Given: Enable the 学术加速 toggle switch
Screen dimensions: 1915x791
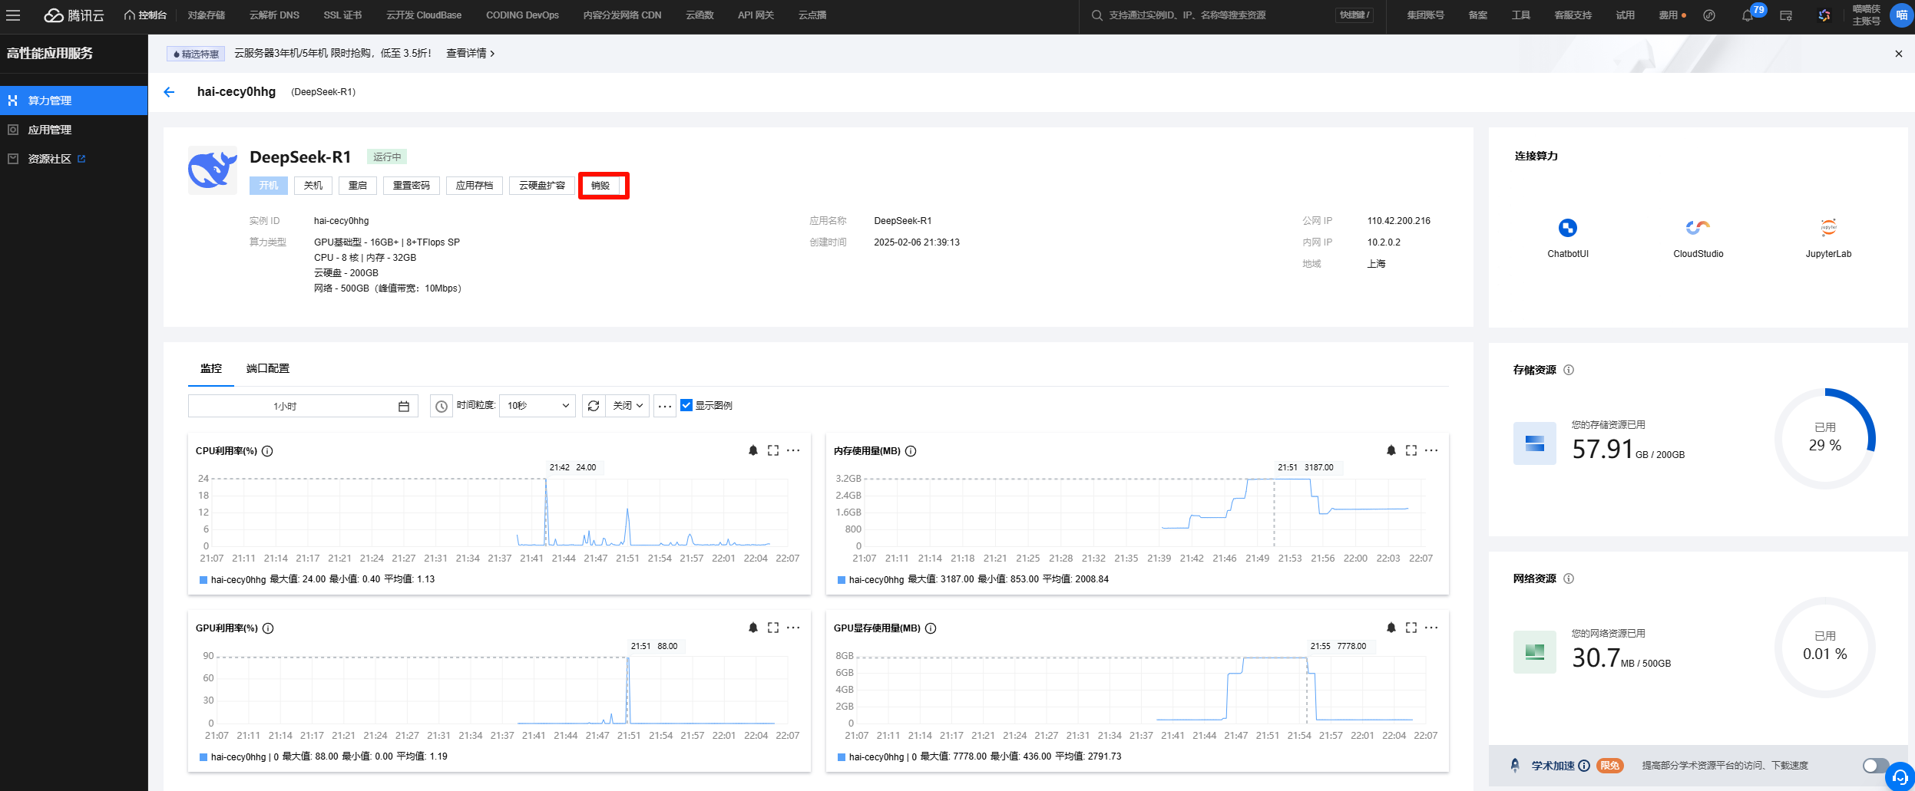Looking at the screenshot, I should pyautogui.click(x=1875, y=766).
